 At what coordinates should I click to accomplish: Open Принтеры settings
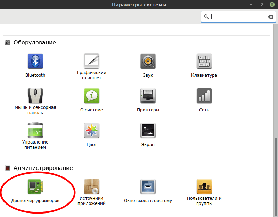click(x=148, y=96)
